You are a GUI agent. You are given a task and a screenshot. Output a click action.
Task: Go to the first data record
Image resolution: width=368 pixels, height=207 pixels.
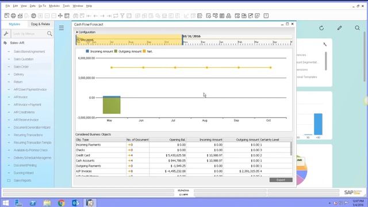point(89,16)
